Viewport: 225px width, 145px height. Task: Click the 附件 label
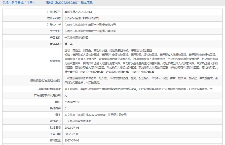pos(58,102)
